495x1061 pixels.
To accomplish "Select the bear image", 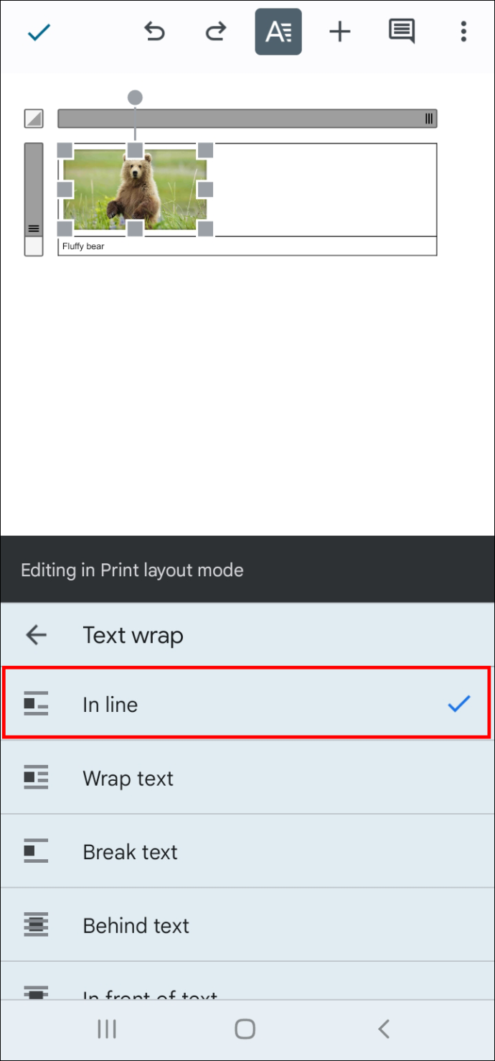I will pyautogui.click(x=135, y=190).
